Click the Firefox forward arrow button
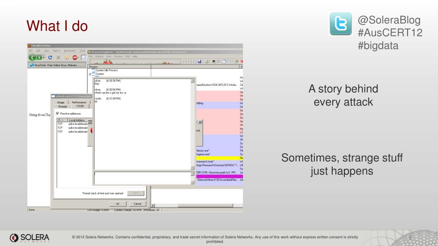The height and width of the screenshot is (246, 438). (39, 58)
